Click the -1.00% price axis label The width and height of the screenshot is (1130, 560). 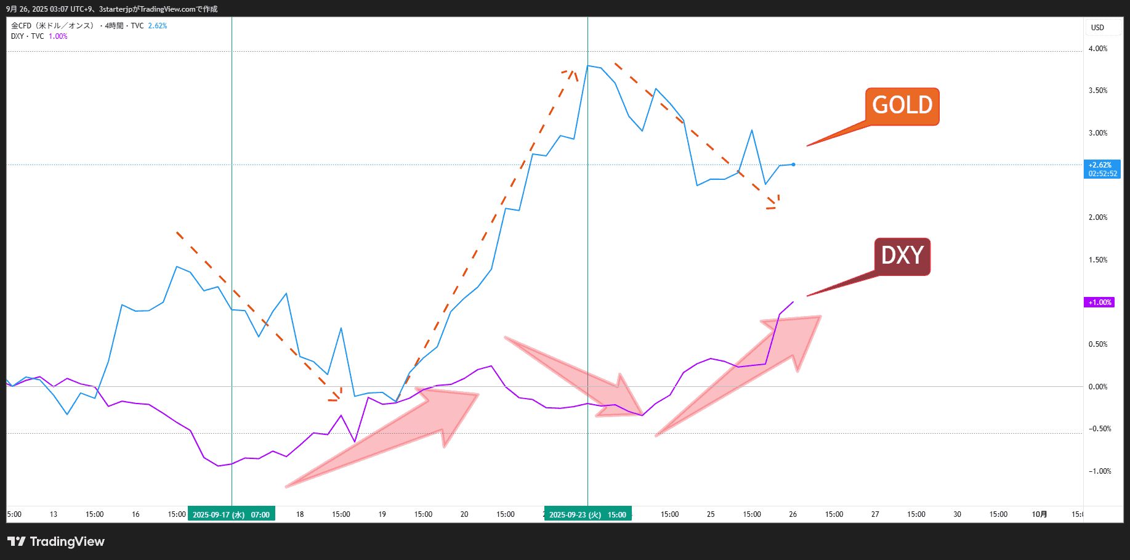(1099, 471)
